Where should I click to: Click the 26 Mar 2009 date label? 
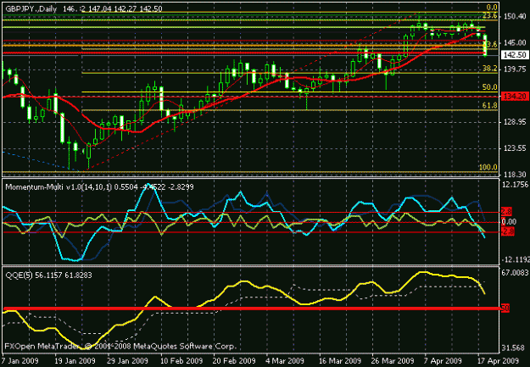[393, 361]
